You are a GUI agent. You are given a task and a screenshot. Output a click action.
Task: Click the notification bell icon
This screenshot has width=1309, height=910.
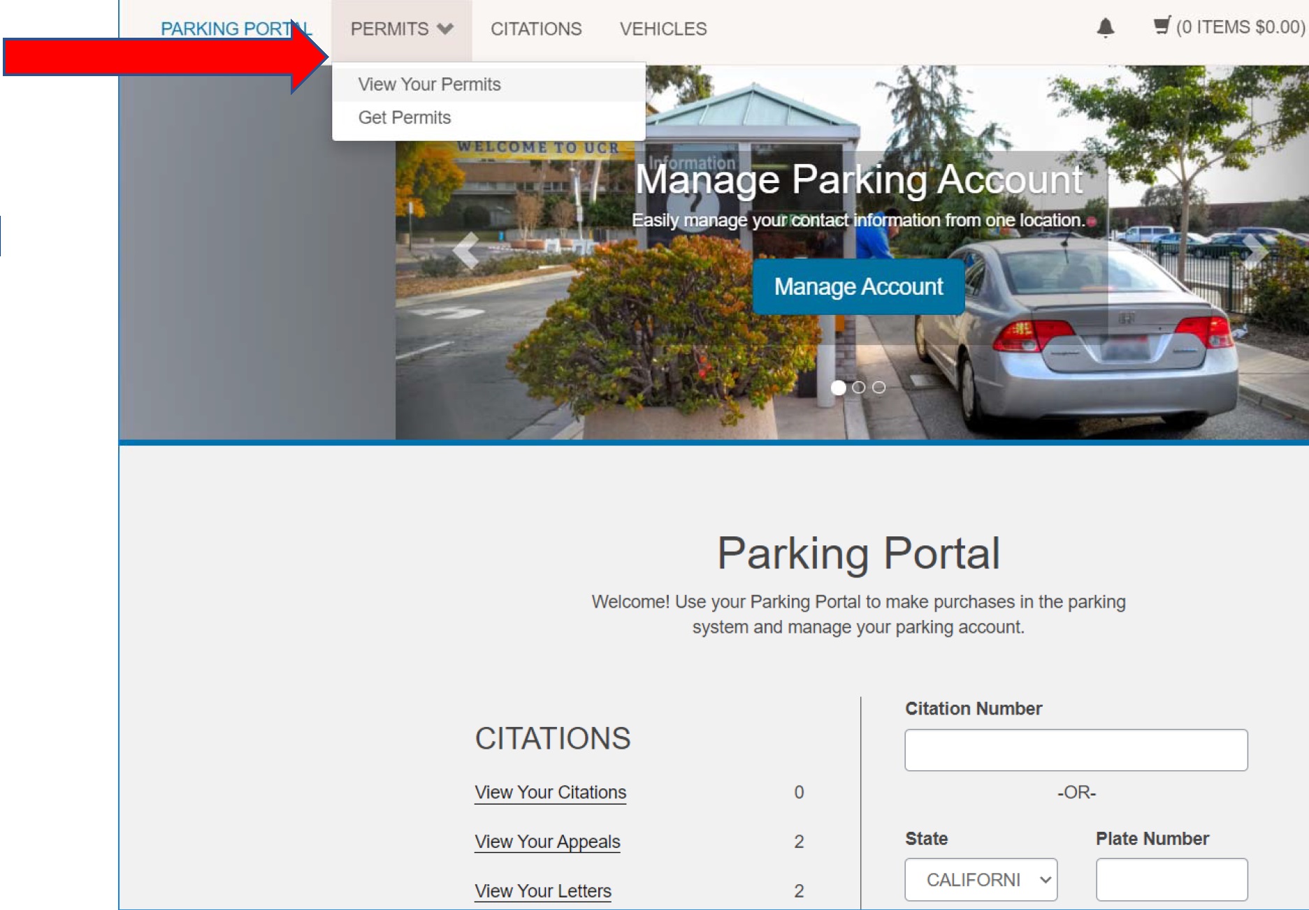pos(1105,28)
